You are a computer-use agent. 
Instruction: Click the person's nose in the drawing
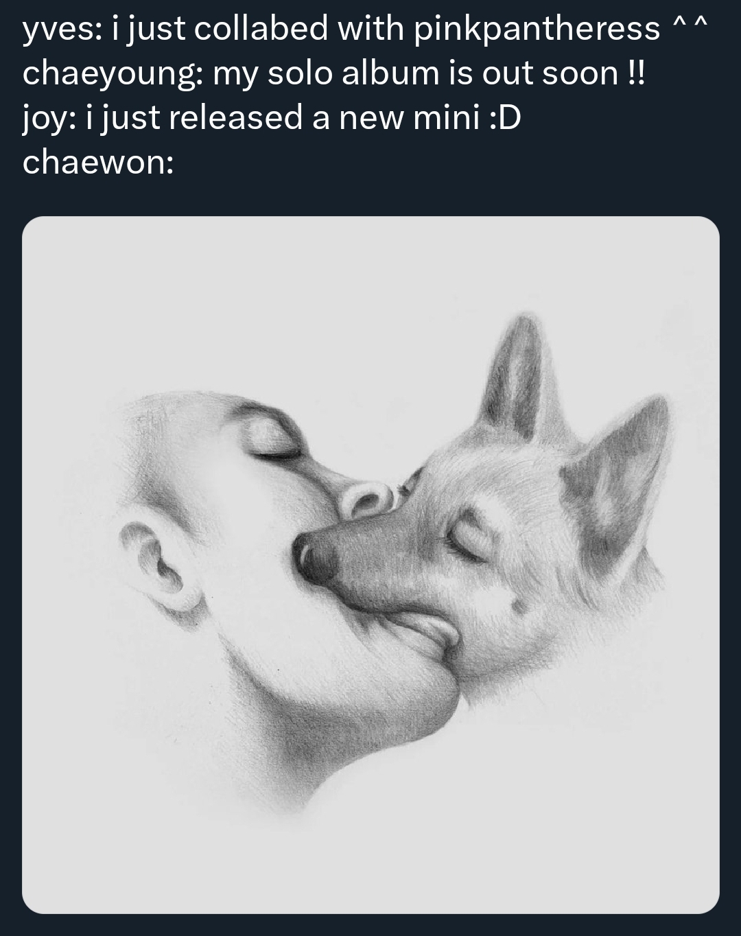click(x=365, y=498)
